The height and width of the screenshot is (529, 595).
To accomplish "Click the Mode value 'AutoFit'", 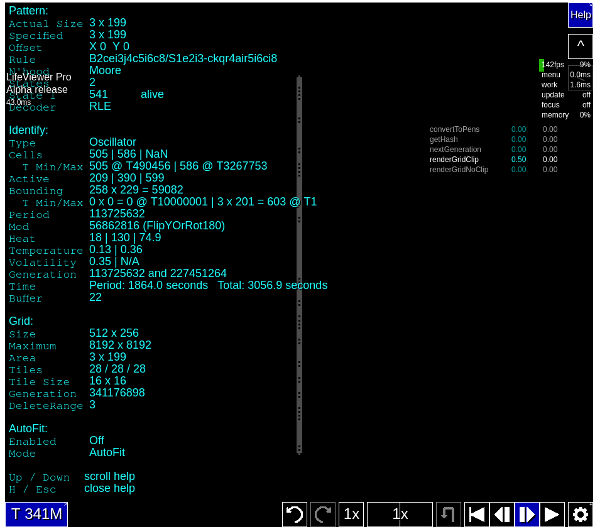I will tap(107, 452).
